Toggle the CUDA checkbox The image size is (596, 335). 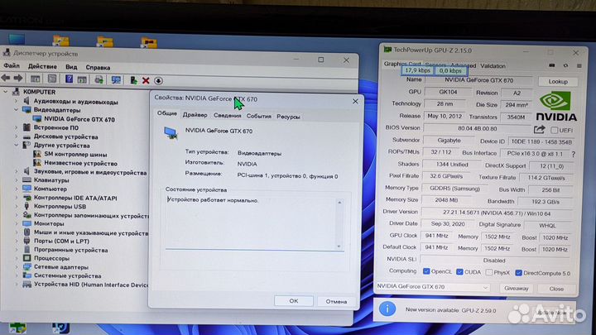tap(459, 271)
